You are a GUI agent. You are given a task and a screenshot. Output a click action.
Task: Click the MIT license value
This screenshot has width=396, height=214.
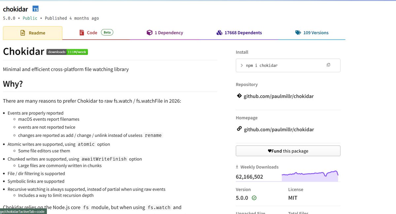293,198
